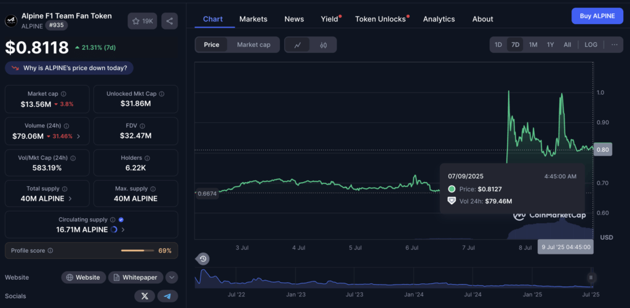The image size is (630, 308).
Task: Open the X (Twitter) social link
Action: [x=145, y=296]
